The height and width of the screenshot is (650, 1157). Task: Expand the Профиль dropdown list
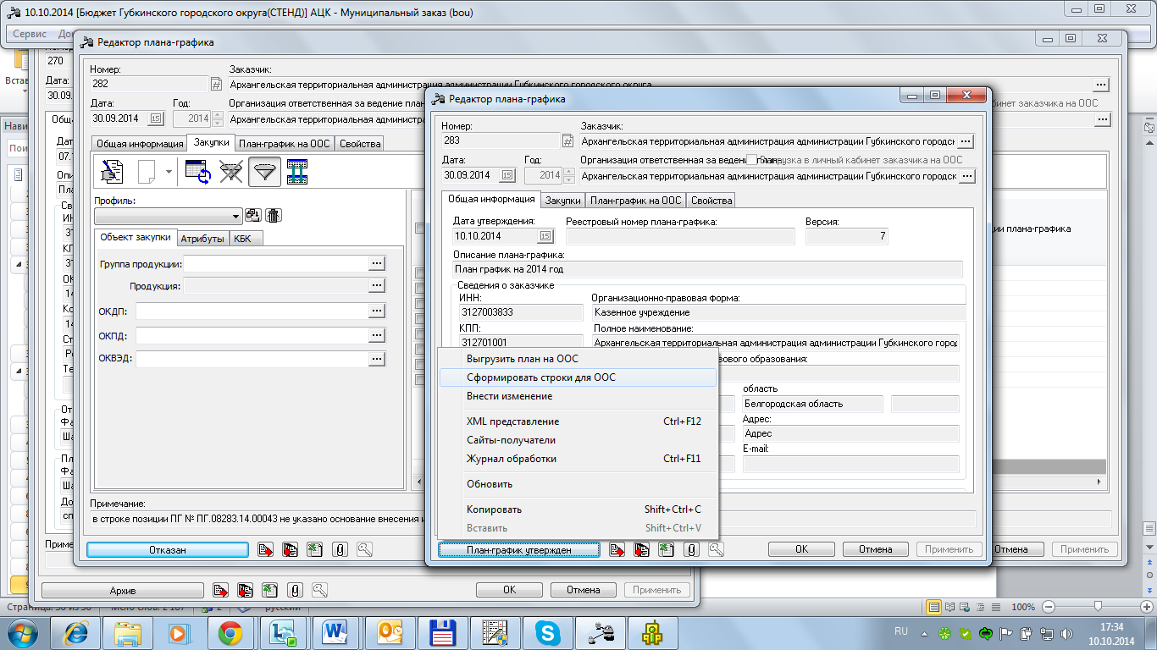(x=236, y=216)
